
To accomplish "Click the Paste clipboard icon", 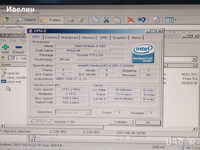I will 117,20.
